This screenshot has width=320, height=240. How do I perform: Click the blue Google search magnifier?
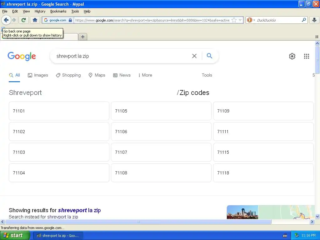[x=209, y=56]
